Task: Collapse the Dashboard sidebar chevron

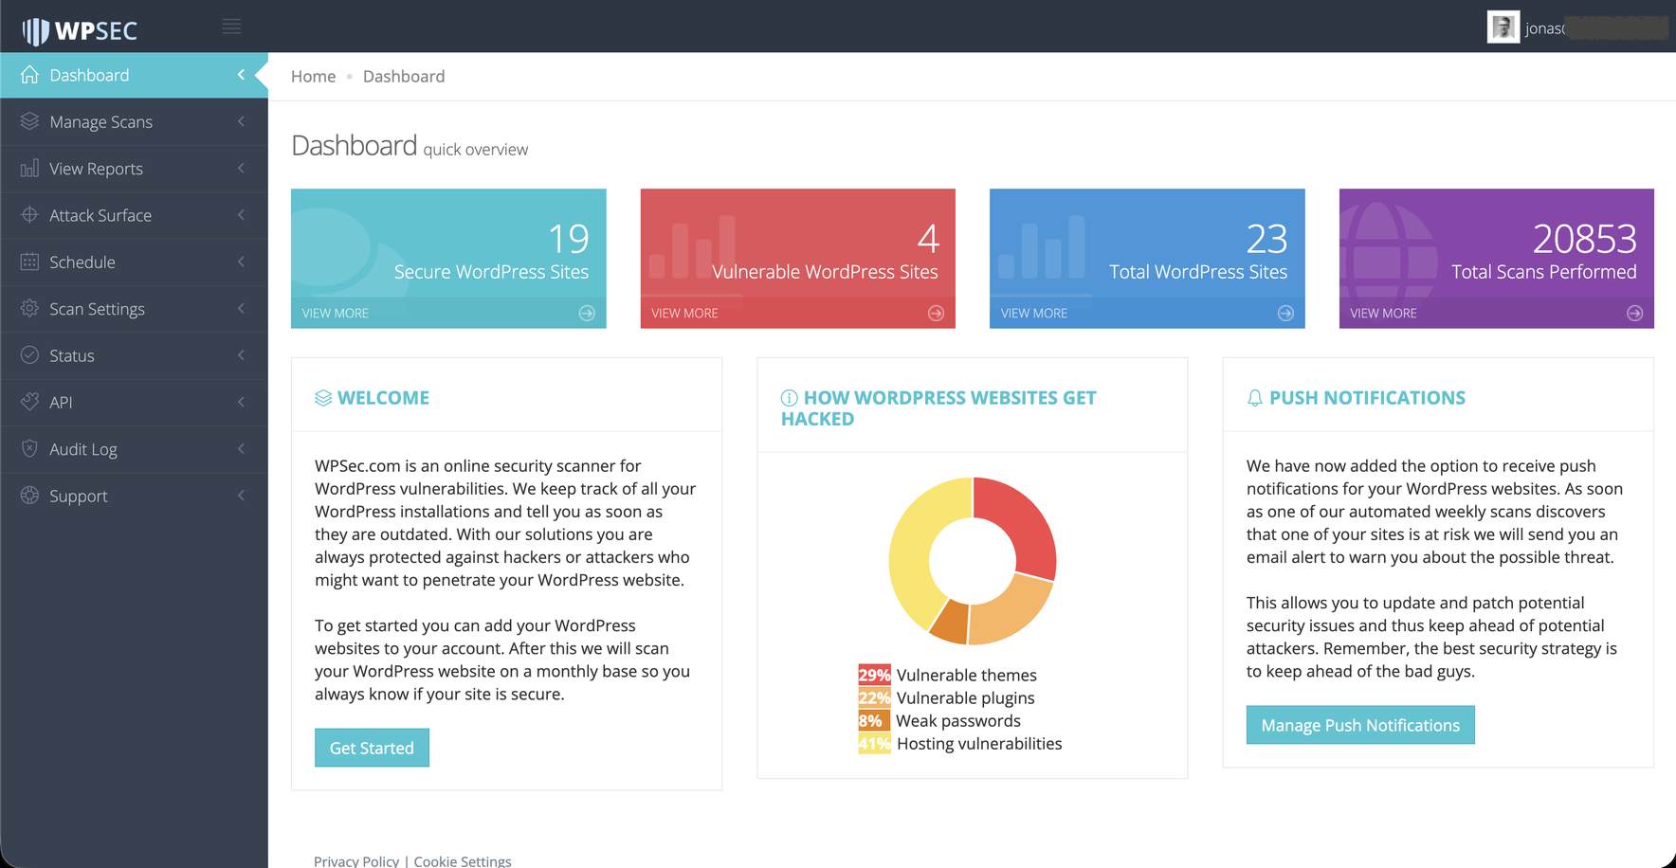Action: pos(241,75)
